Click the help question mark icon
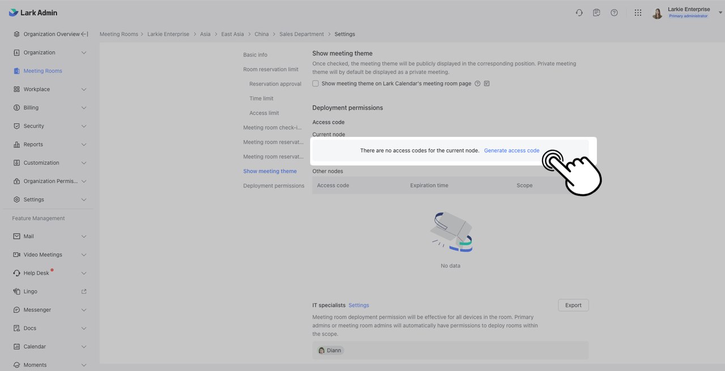 pos(614,12)
